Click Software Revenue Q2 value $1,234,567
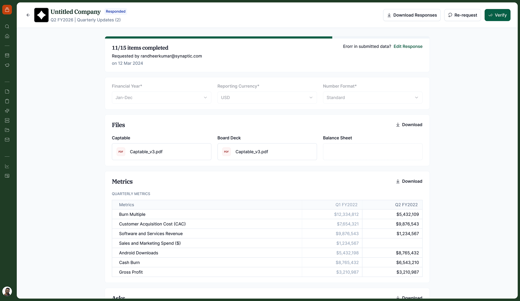 (x=408, y=234)
